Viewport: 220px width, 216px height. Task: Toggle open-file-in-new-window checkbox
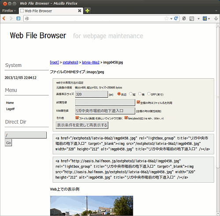(77, 118)
